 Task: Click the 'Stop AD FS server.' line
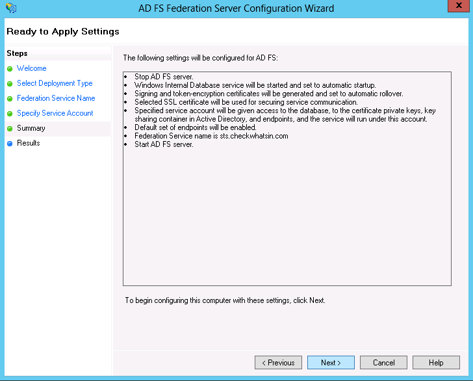click(x=164, y=77)
